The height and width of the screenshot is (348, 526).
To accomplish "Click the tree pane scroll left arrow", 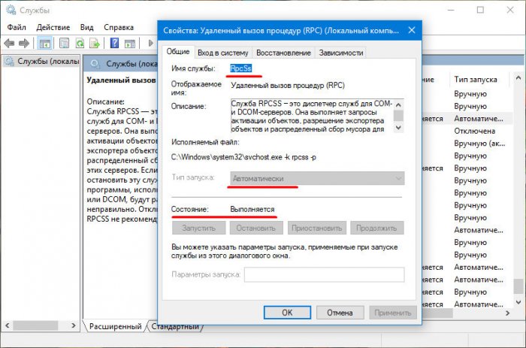I will [x=8, y=325].
